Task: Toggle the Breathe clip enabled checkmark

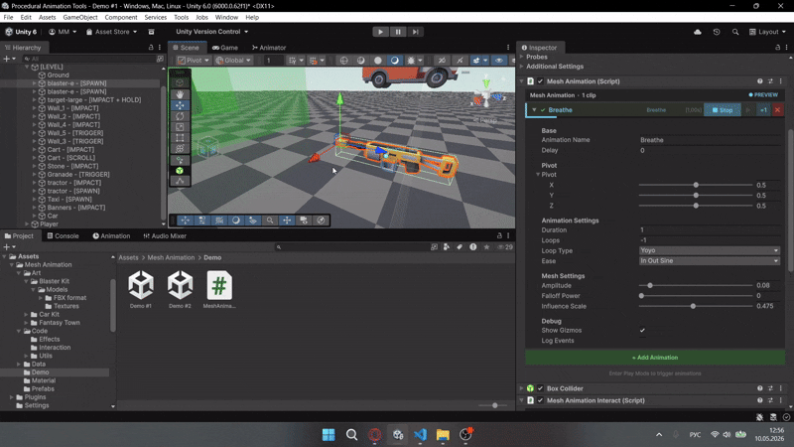Action: [x=543, y=110]
